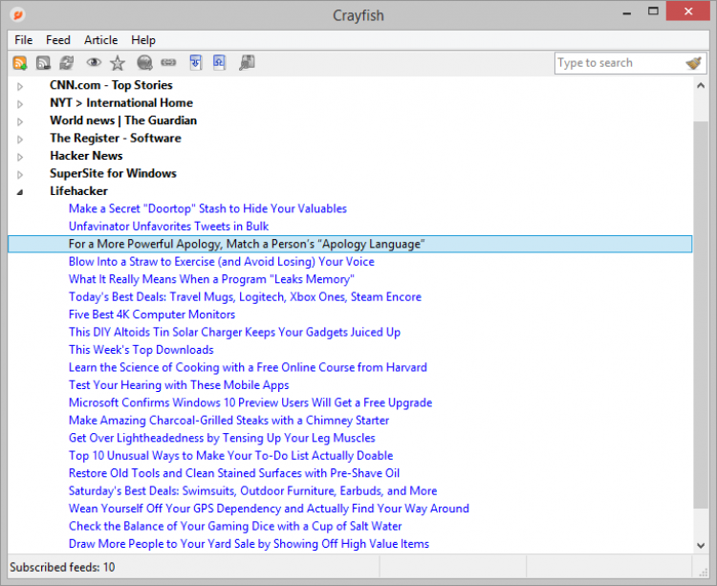Expand the SuperSite for Windows feed
This screenshot has width=717, height=586.
(x=20, y=174)
